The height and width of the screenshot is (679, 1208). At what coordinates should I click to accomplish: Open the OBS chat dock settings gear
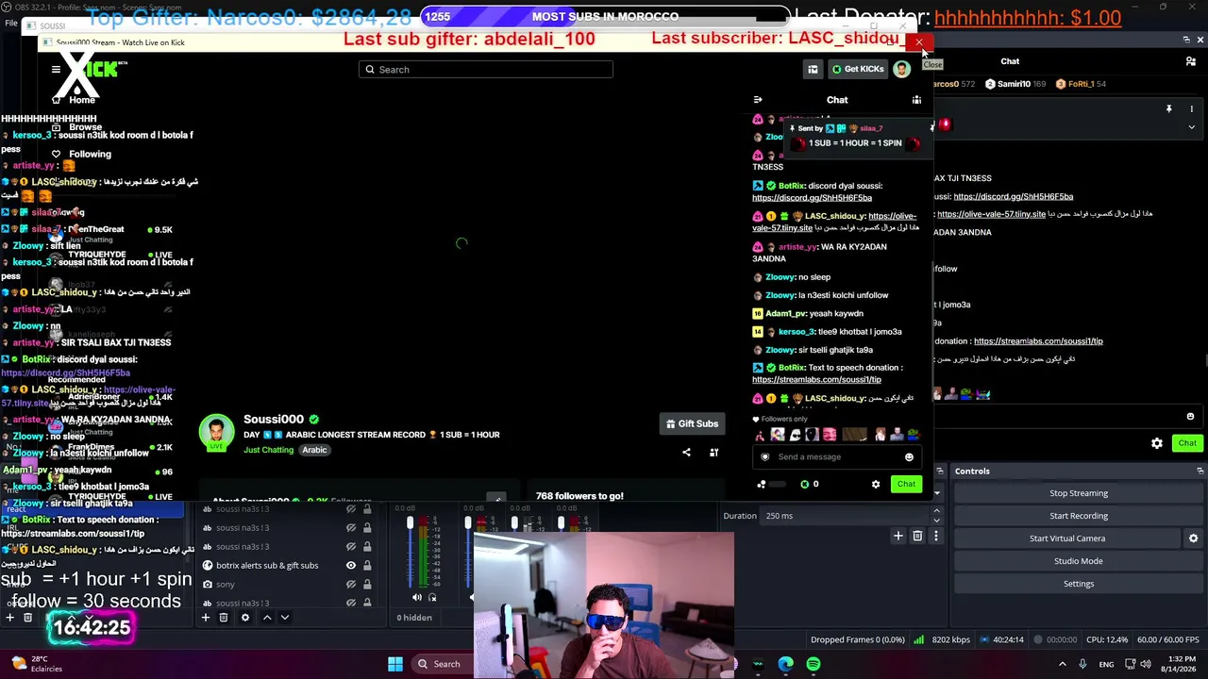coord(1157,443)
